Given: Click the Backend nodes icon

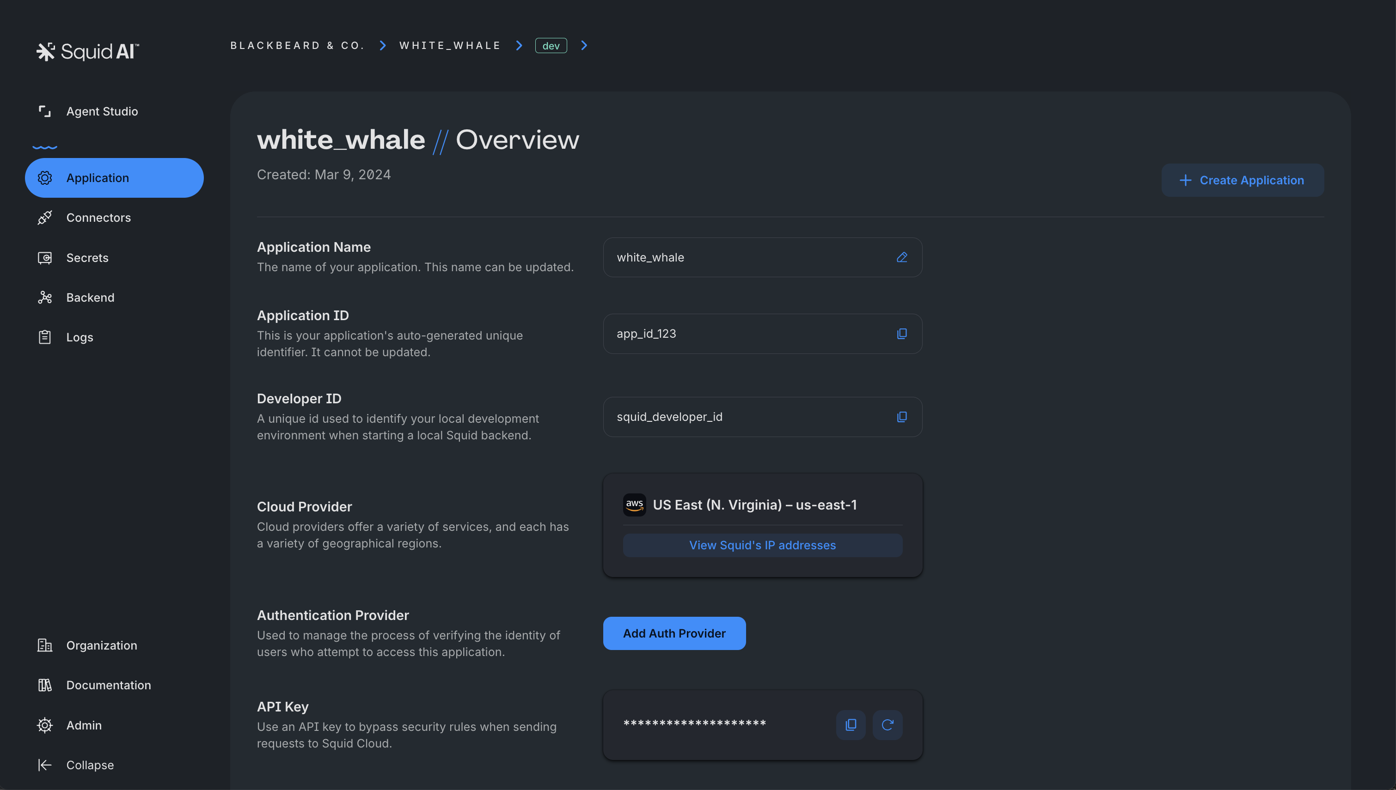Looking at the screenshot, I should 44,298.
